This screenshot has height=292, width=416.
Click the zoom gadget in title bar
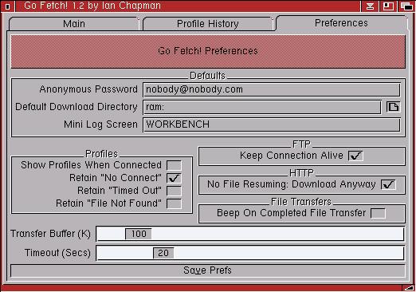click(x=388, y=6)
